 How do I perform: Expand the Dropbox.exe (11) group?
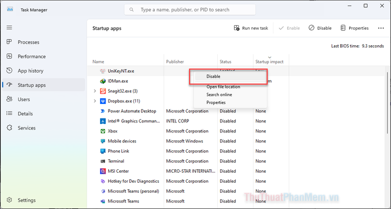click(95, 101)
